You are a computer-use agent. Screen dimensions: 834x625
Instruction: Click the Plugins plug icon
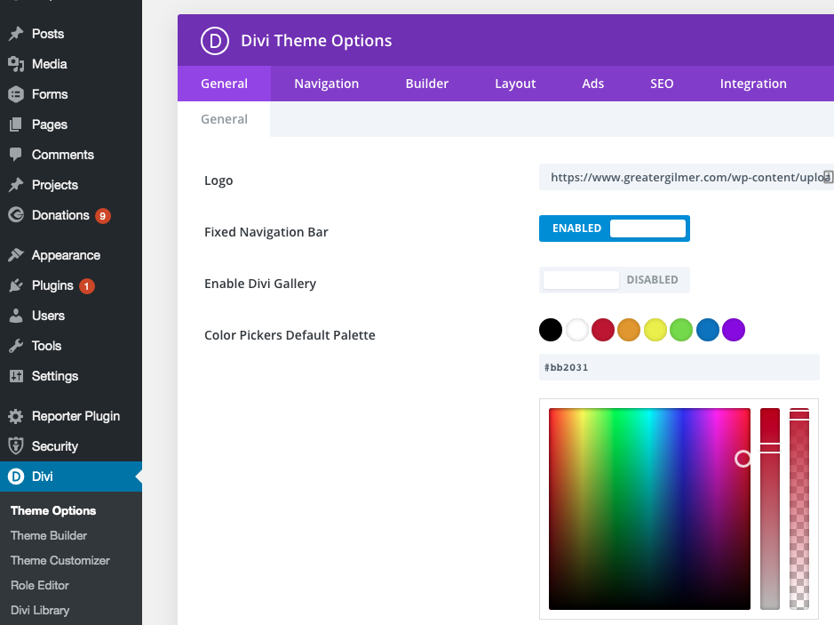pos(16,285)
